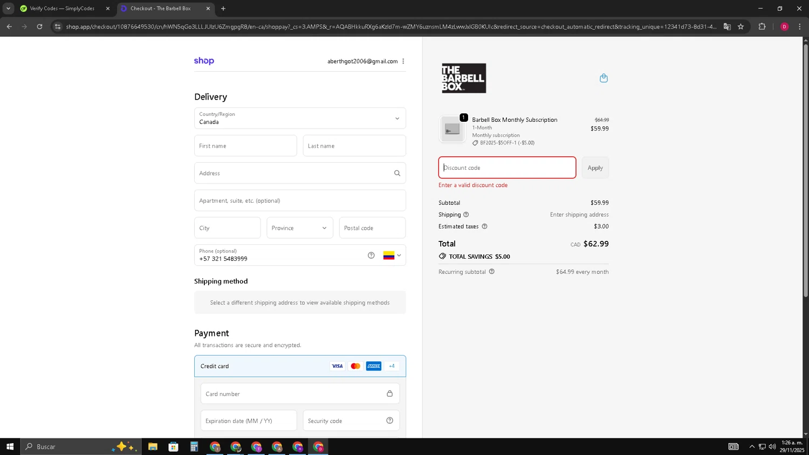Focus the City field

point(228,227)
